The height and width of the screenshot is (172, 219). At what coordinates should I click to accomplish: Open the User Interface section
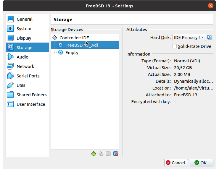pyautogui.click(x=27, y=104)
